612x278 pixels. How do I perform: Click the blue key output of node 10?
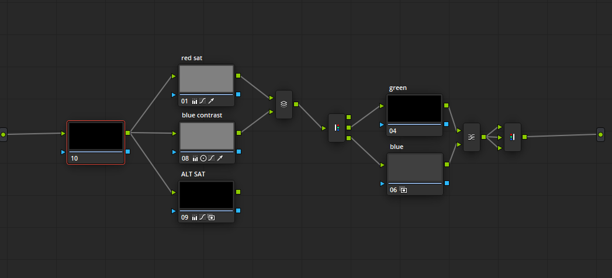(127, 151)
